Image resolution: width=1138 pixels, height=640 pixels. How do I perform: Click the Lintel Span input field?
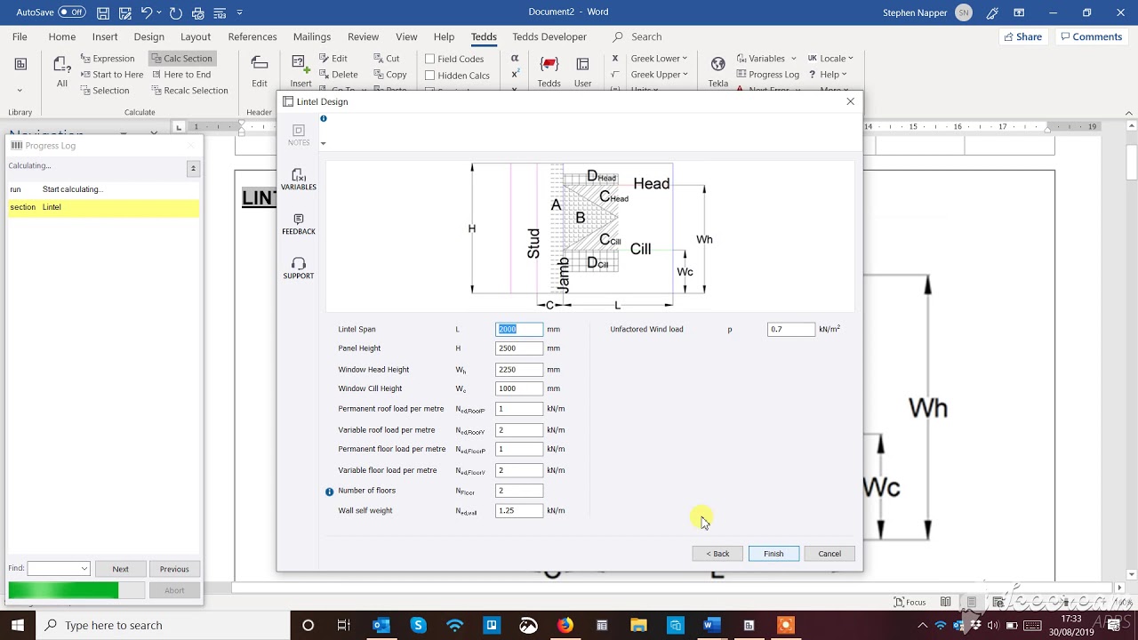(519, 329)
